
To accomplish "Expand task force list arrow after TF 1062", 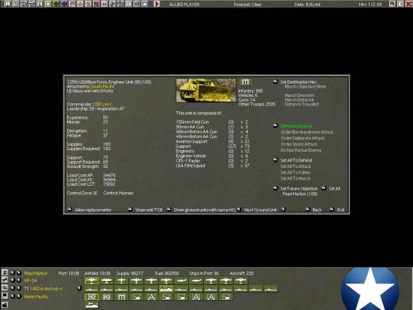I will click(80, 288).
